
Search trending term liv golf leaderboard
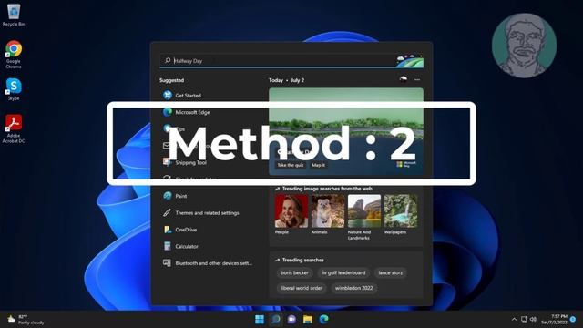pyautogui.click(x=343, y=272)
